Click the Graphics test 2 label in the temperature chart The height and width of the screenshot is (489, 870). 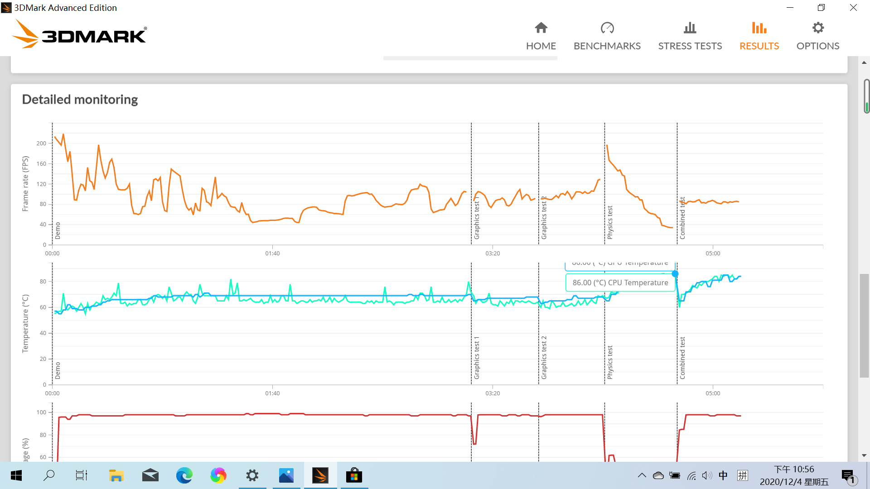click(x=544, y=358)
